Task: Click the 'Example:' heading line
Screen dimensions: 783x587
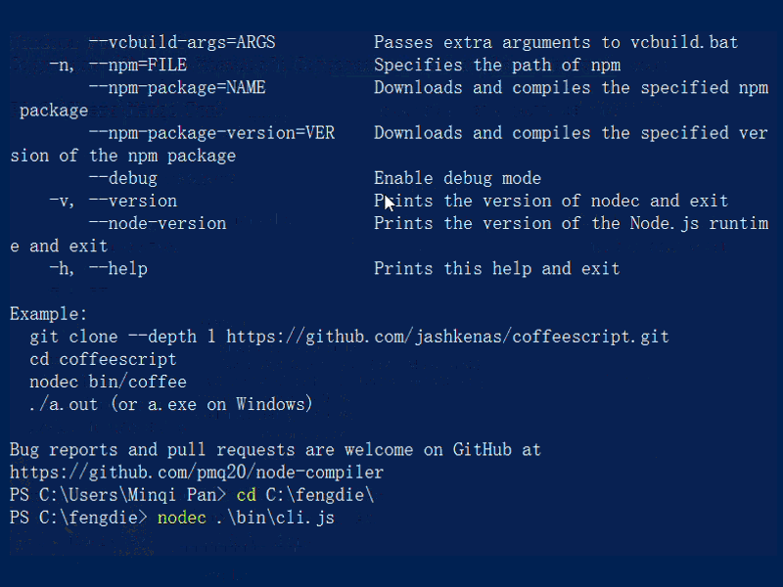Action: click(48, 314)
